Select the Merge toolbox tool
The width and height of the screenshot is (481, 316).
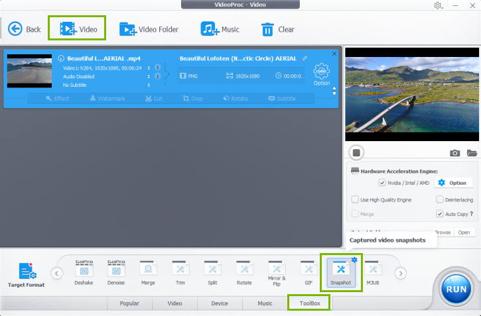[148, 272]
